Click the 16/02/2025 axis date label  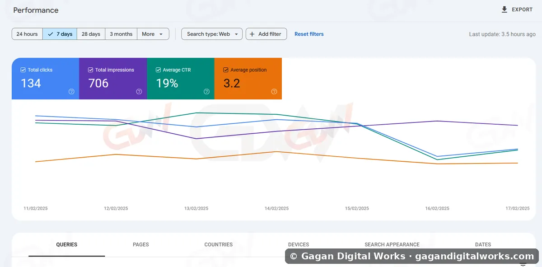coord(437,208)
